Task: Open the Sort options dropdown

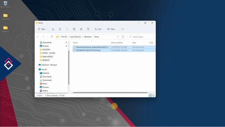Action: pyautogui.click(x=99, y=29)
